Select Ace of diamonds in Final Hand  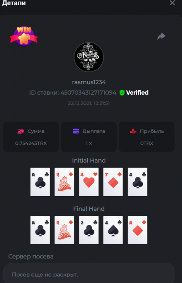[137, 230]
